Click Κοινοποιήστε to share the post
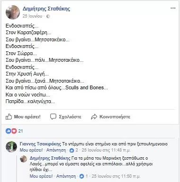The image size is (180, 182). pos(115,117)
